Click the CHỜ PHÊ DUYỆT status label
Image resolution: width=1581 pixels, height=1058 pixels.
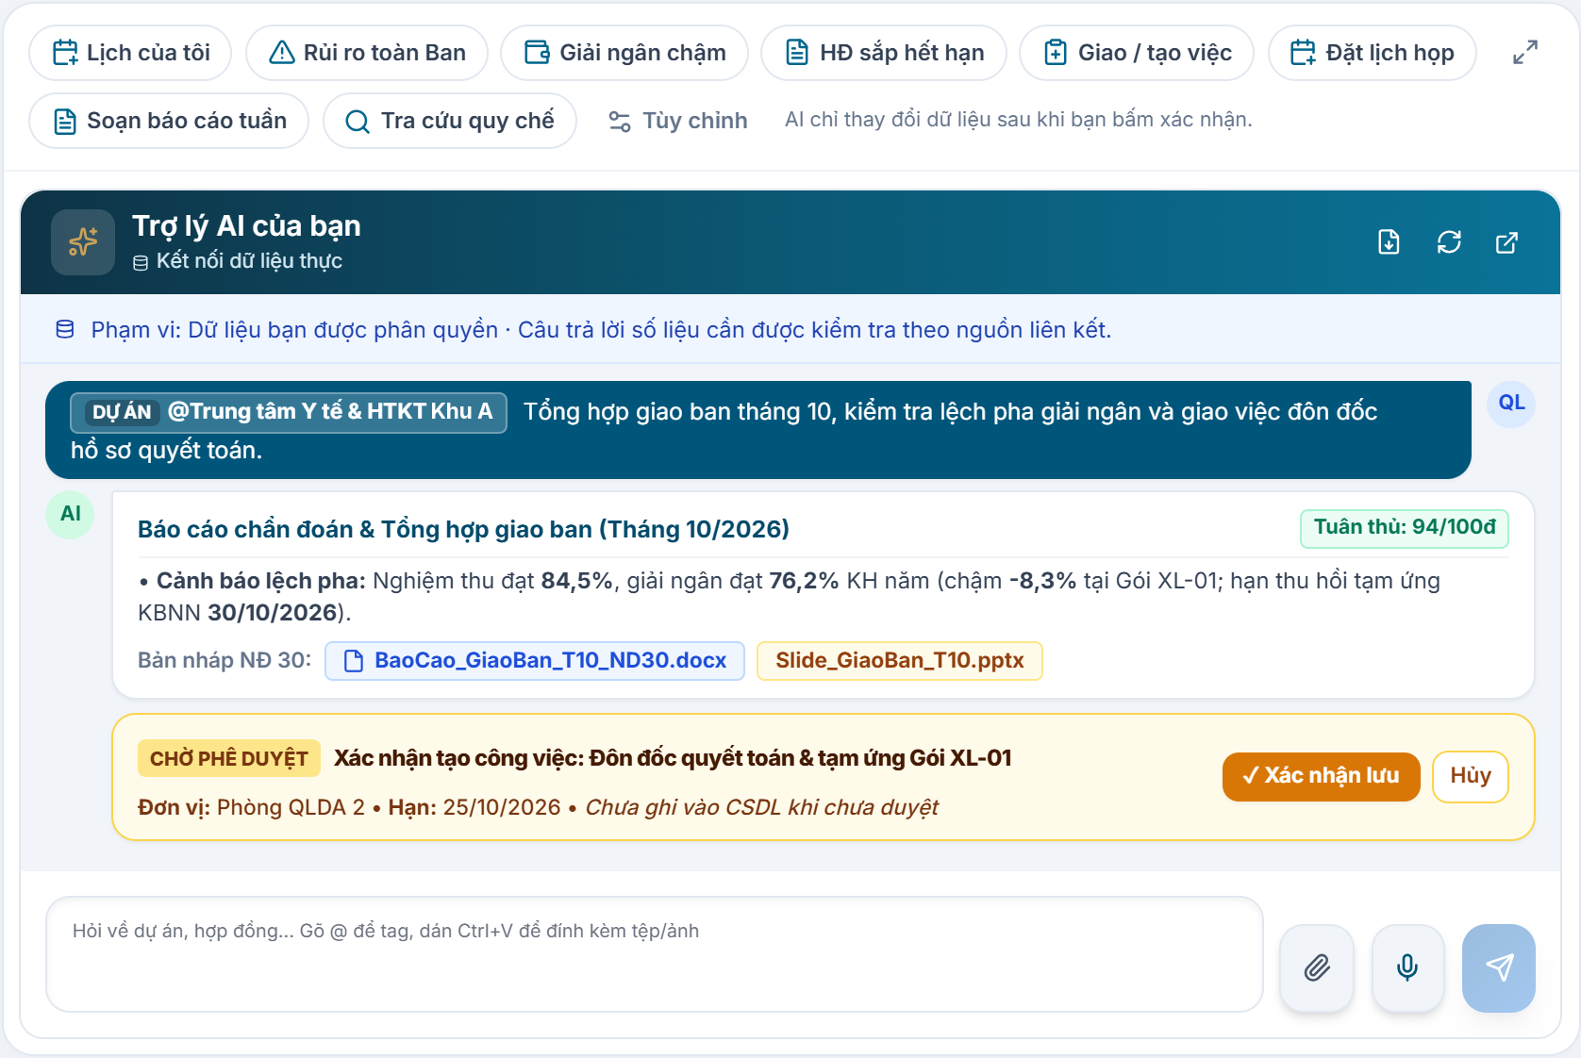tap(229, 759)
